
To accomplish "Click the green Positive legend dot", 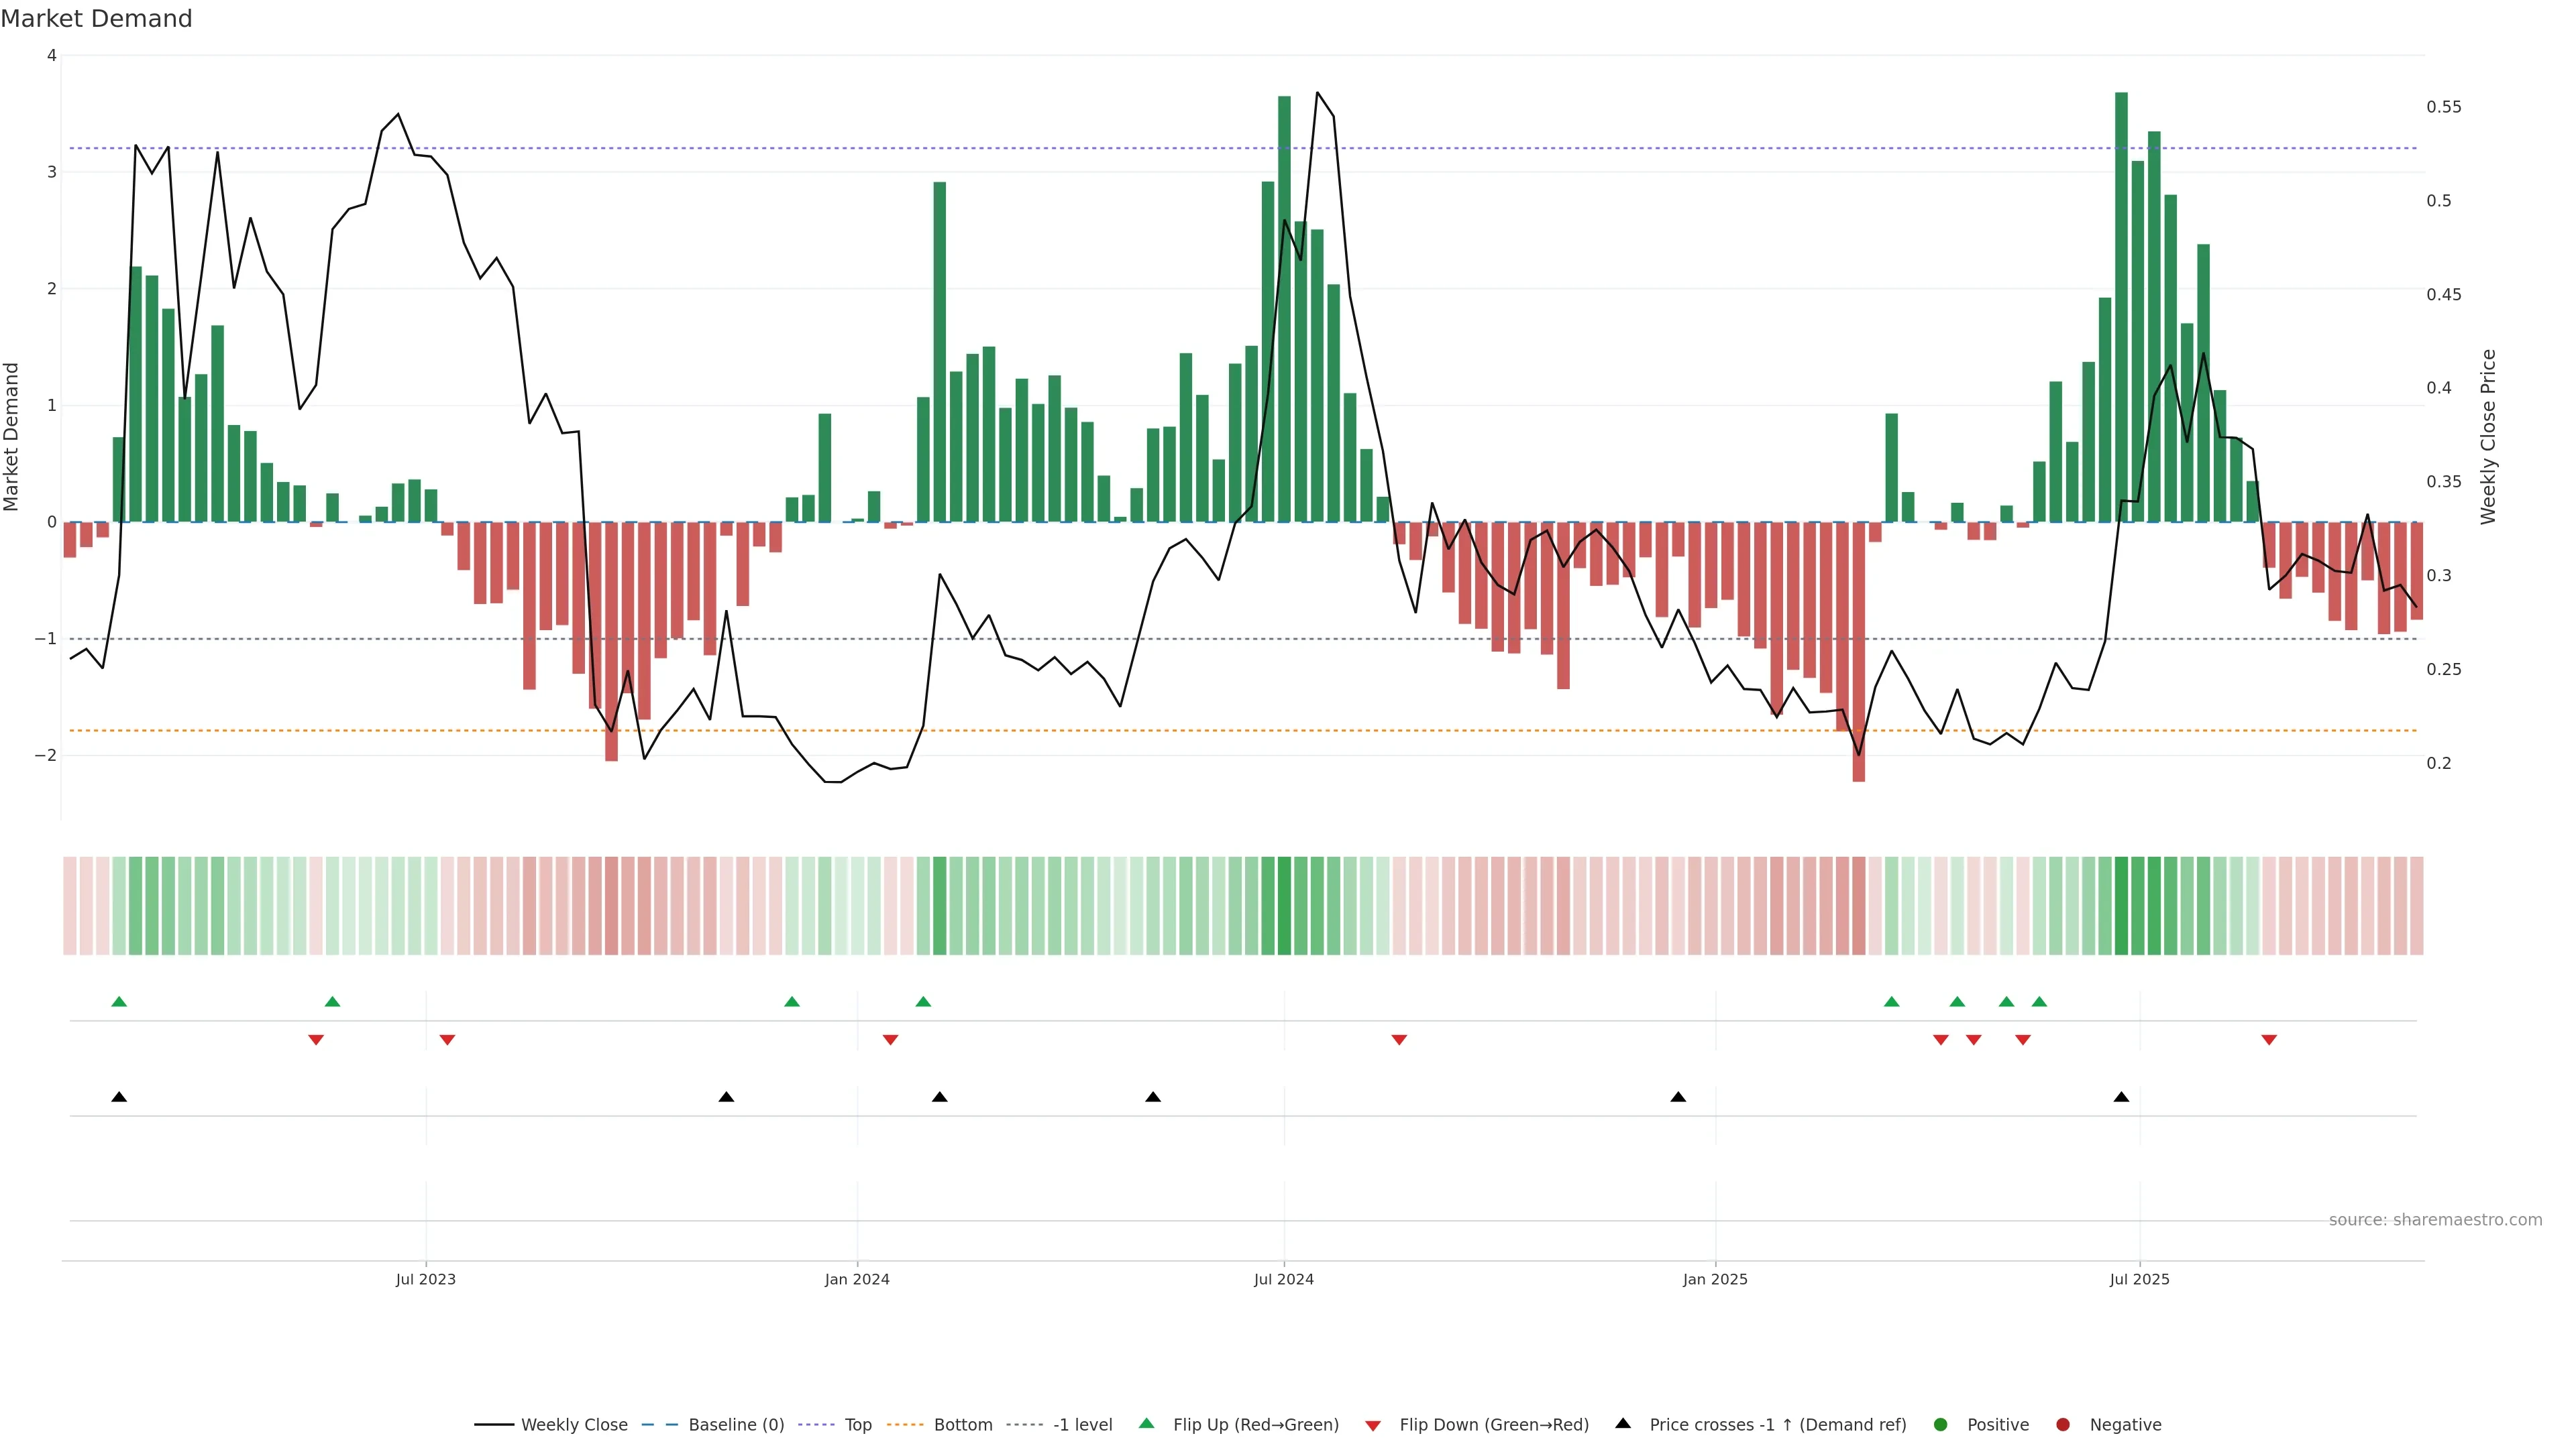I will pyautogui.click(x=1941, y=1425).
